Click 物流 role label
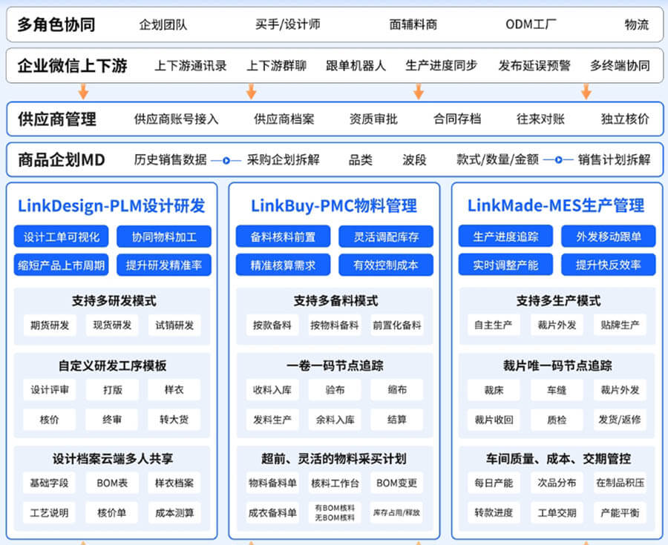 (x=637, y=24)
